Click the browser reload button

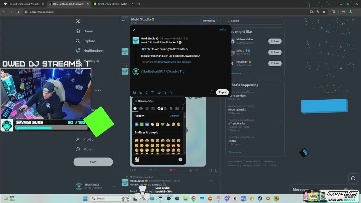click(18, 12)
